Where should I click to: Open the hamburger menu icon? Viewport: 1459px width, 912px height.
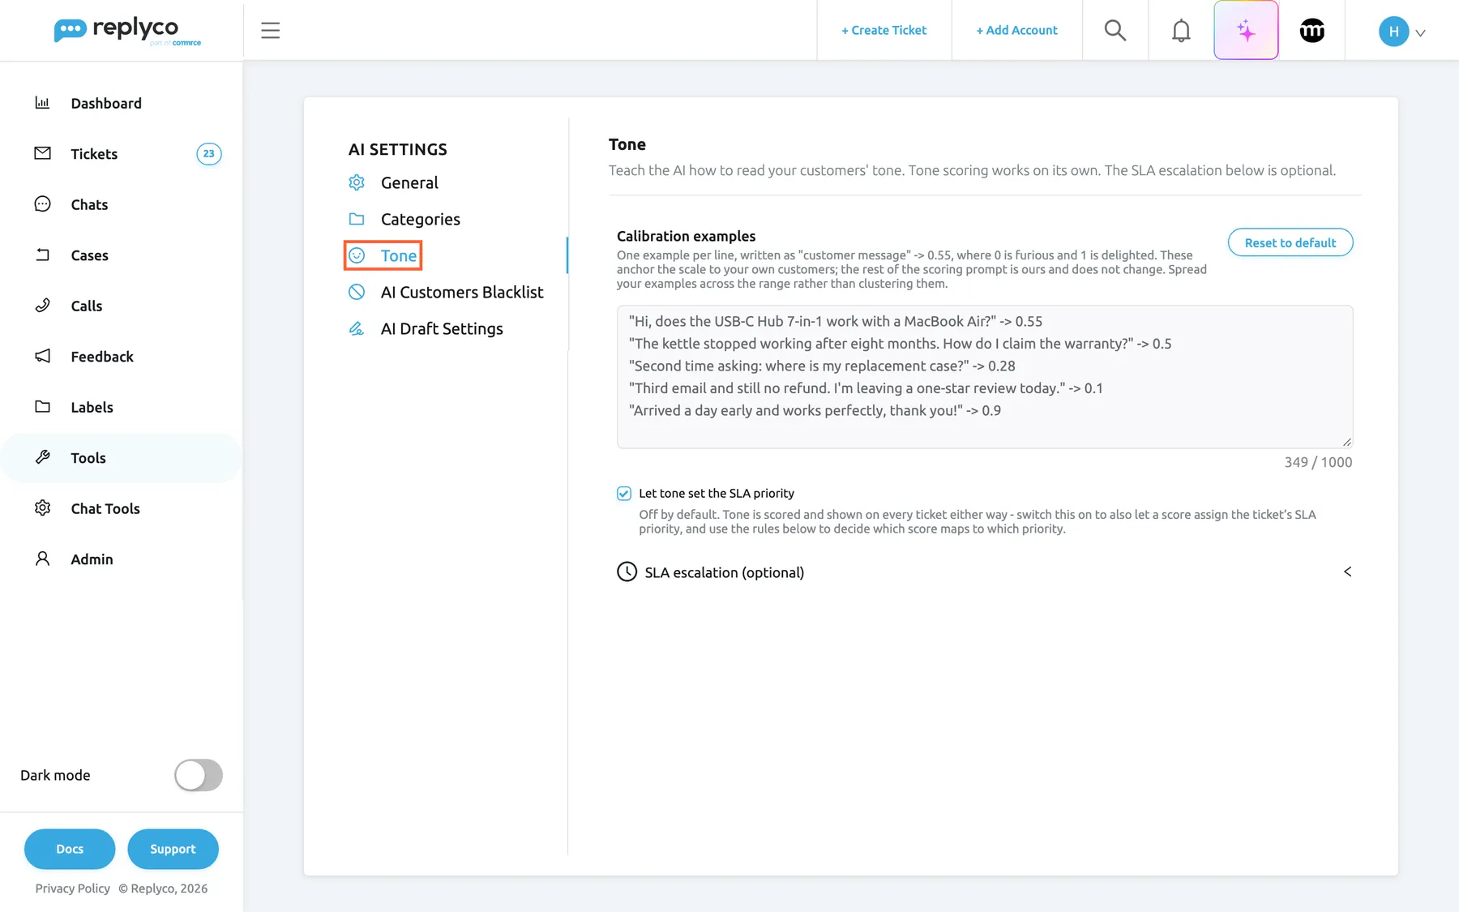(x=270, y=31)
